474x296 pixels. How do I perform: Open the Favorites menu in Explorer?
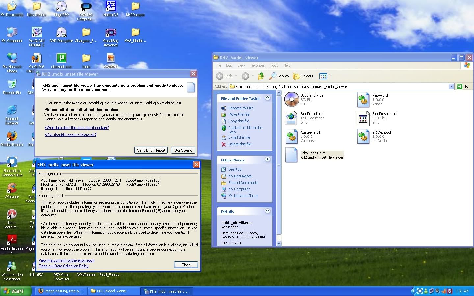pos(257,65)
